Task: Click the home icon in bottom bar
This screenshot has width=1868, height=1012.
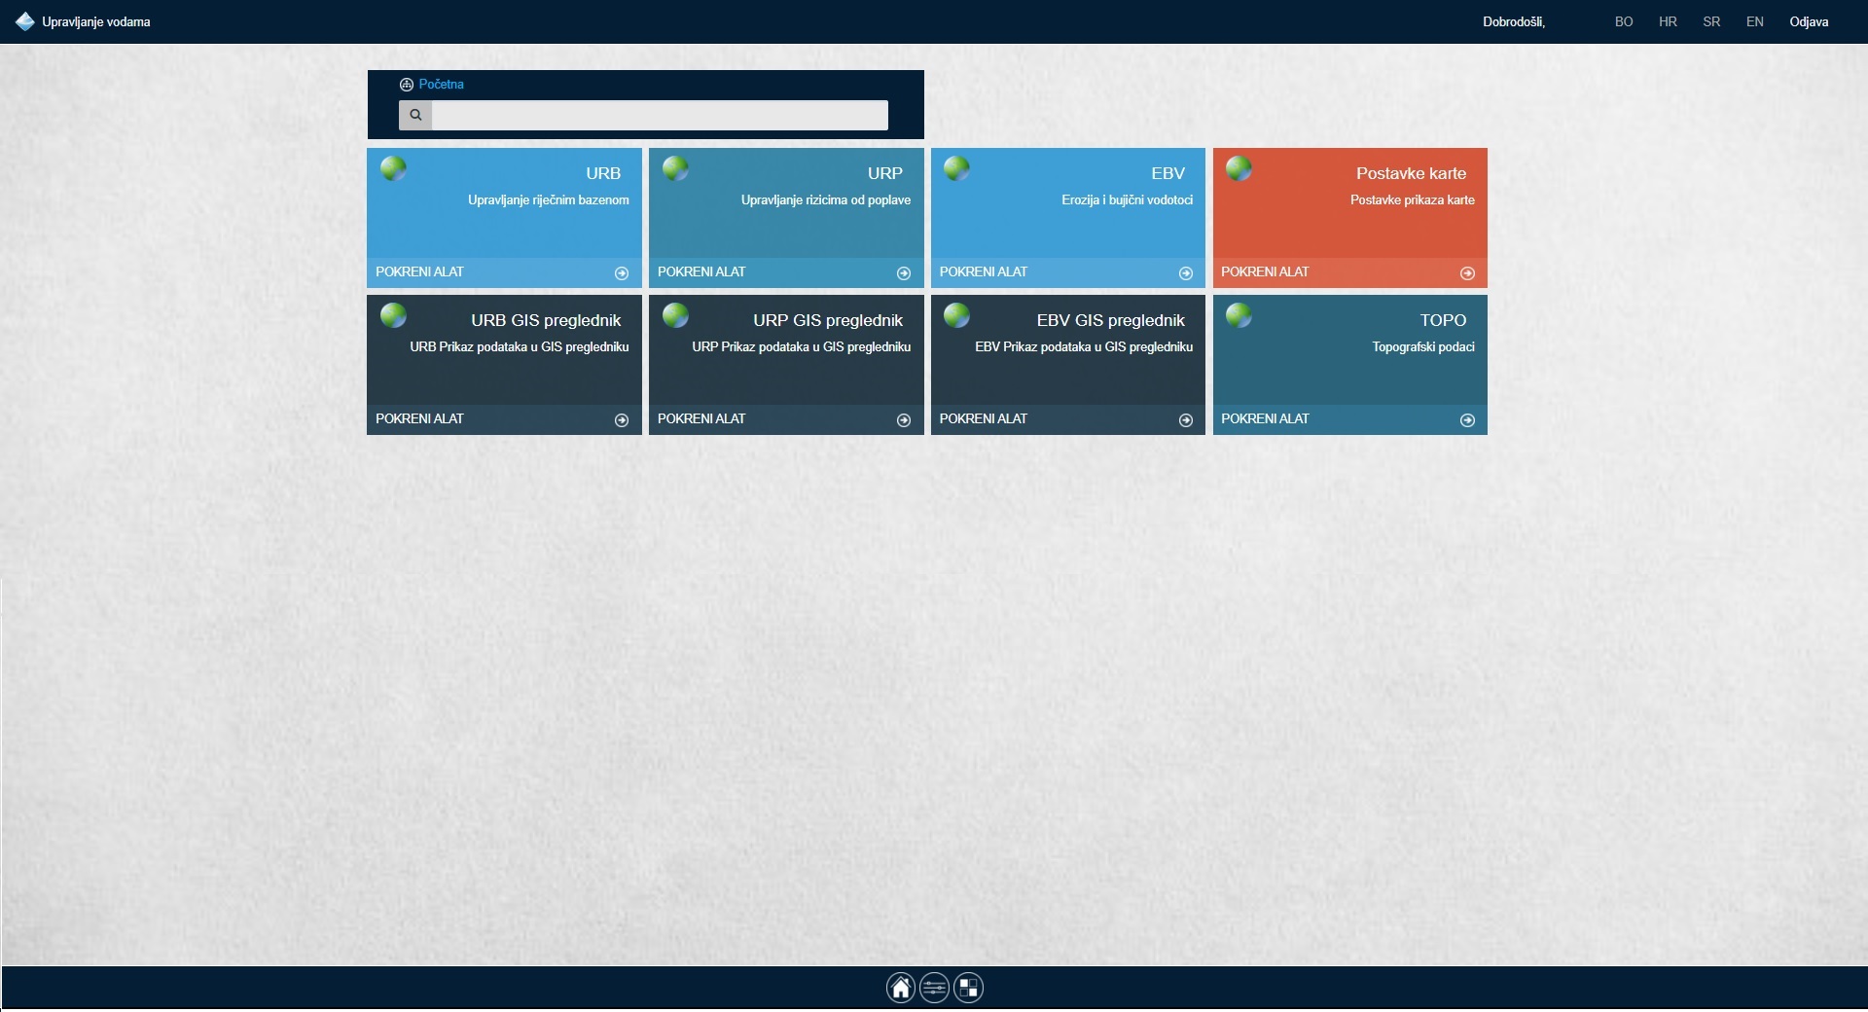Action: point(900,989)
